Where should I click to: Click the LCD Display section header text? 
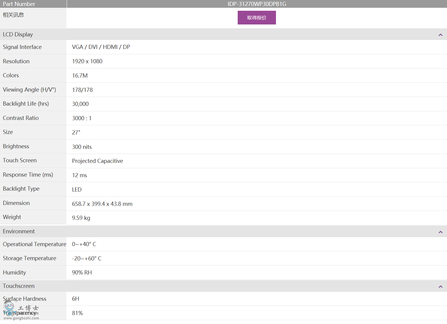point(18,35)
